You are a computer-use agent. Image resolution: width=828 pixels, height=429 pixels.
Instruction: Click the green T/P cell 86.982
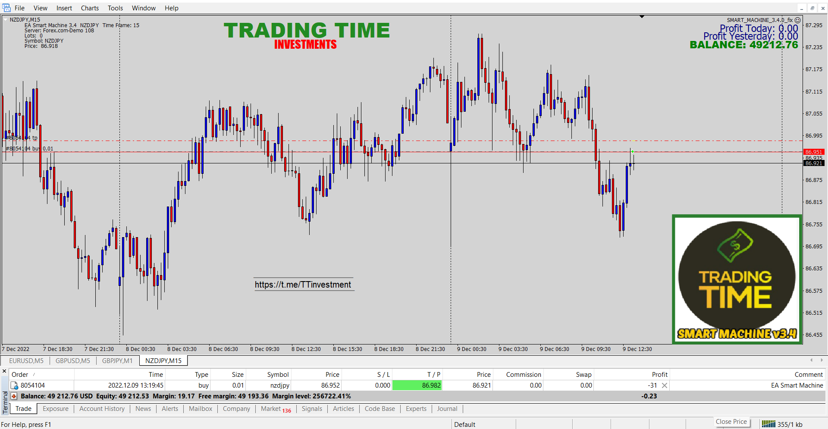tap(417, 385)
